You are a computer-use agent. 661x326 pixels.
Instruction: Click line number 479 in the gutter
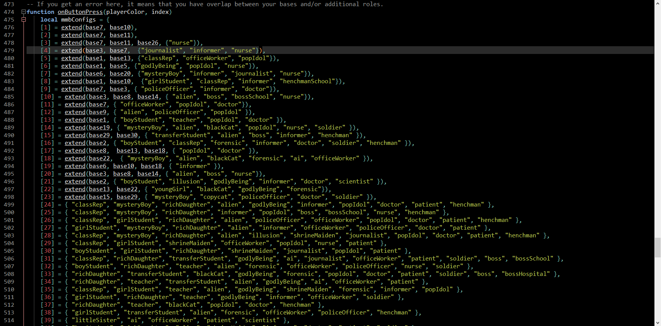pyautogui.click(x=9, y=50)
